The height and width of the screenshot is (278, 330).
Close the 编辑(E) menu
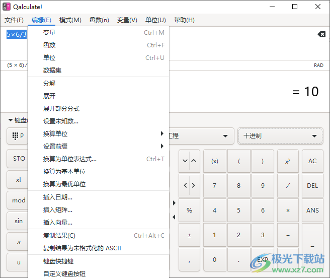(41, 20)
